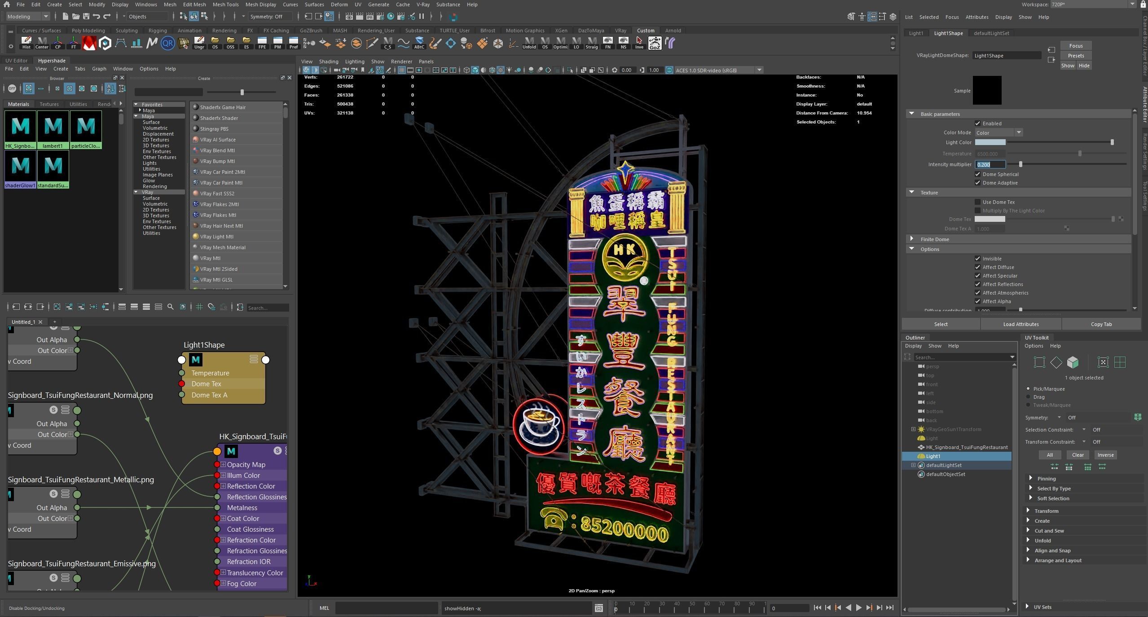1148x617 pixels.
Task: Switch to the UV Editor tab
Action: pos(17,61)
